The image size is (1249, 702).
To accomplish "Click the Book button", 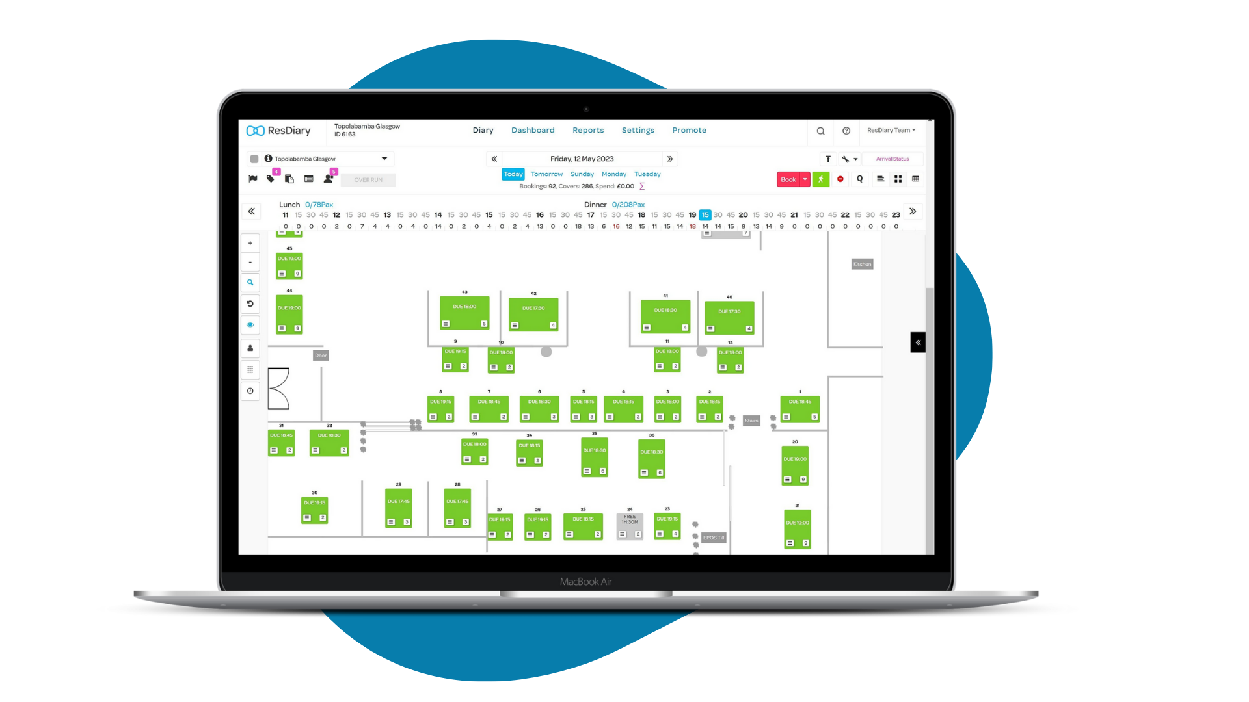I will (785, 178).
